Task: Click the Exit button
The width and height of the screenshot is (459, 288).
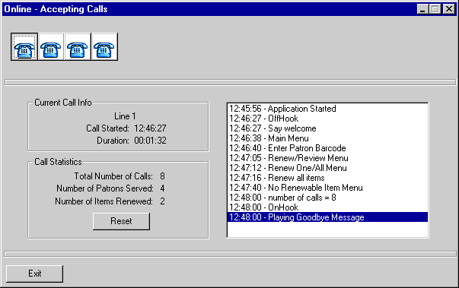Action: 34,274
